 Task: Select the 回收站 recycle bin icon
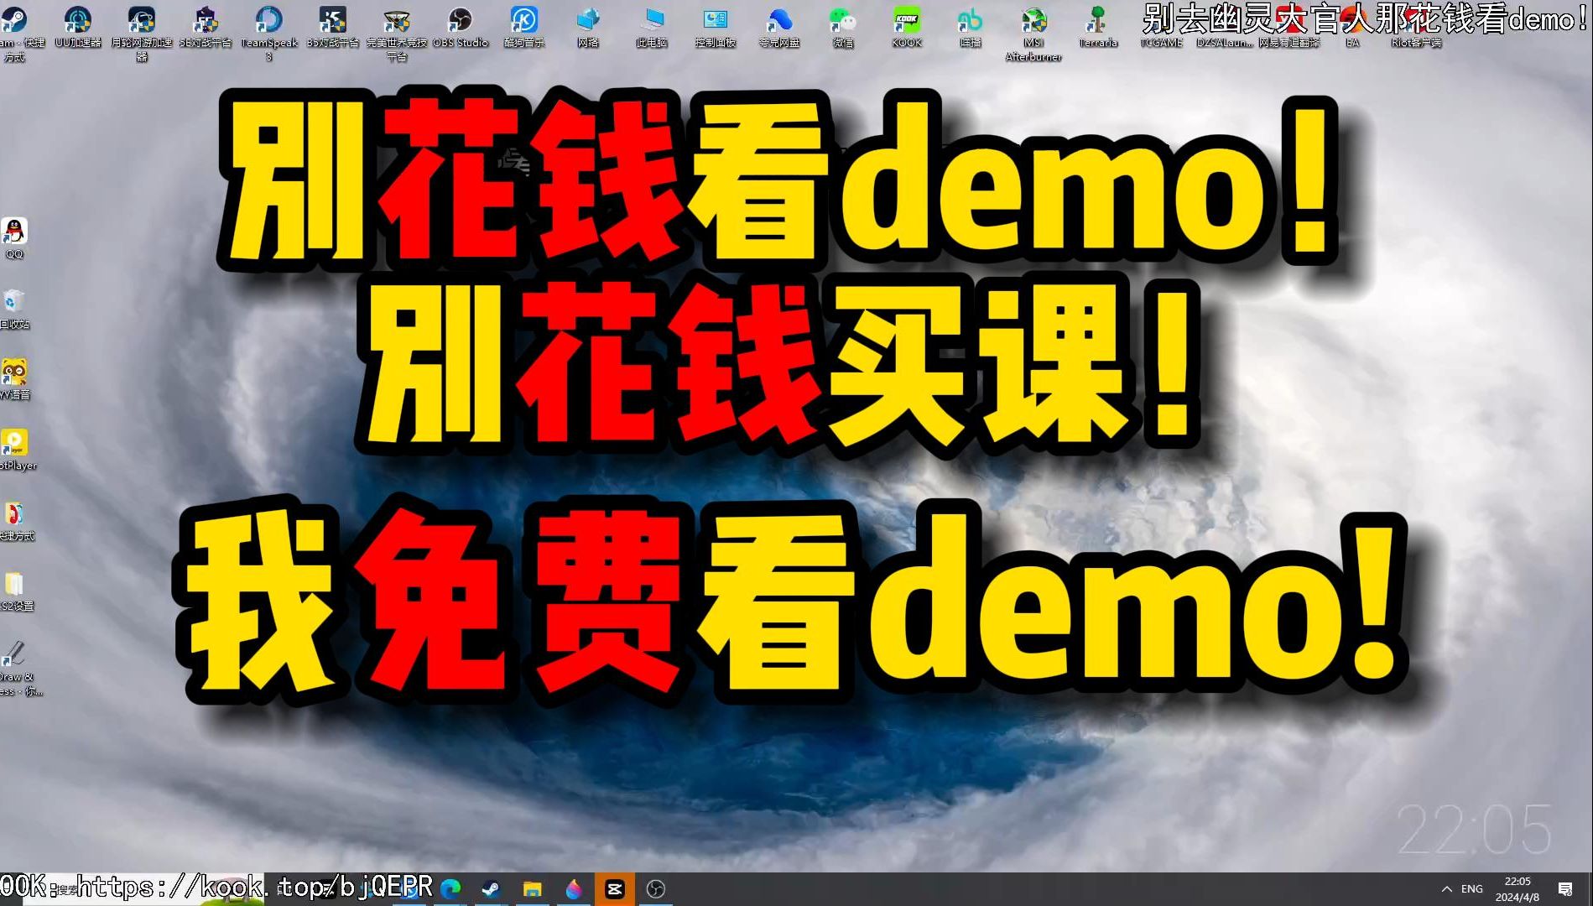click(x=14, y=309)
